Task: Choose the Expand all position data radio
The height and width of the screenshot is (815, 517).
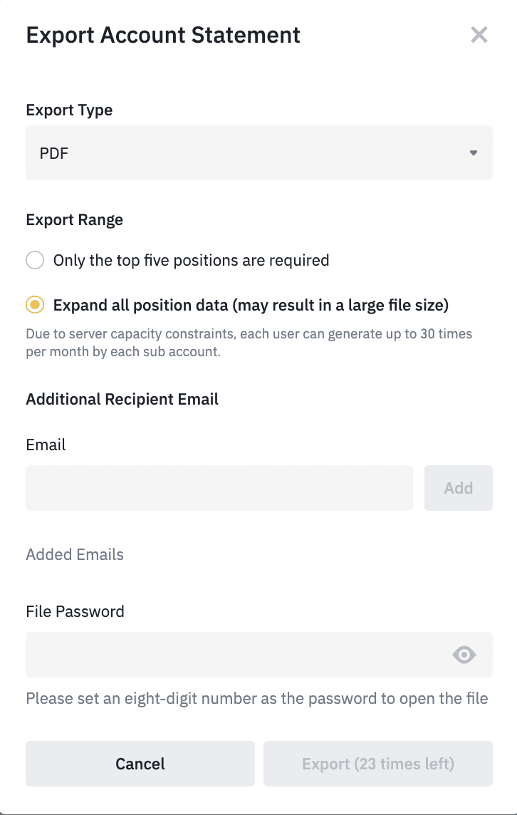Action: pos(35,305)
